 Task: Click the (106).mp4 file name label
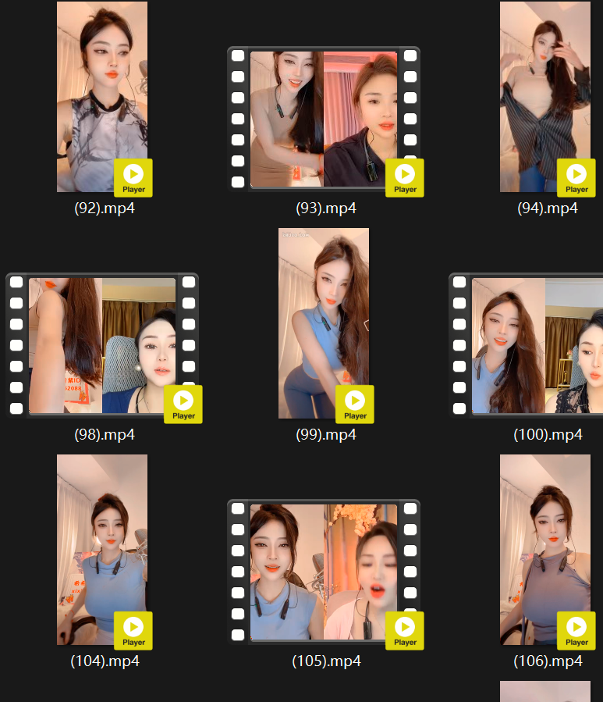click(x=548, y=661)
